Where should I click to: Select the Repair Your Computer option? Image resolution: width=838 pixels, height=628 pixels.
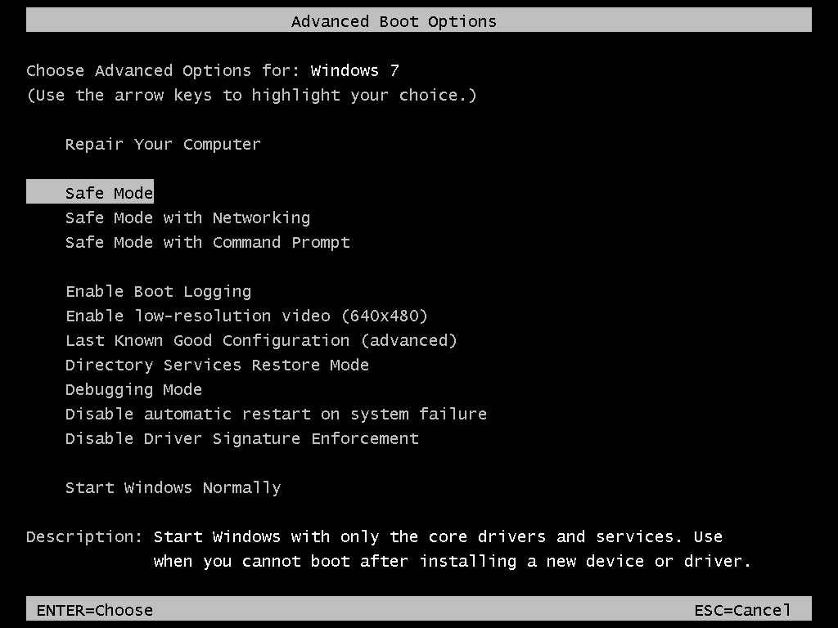click(163, 145)
